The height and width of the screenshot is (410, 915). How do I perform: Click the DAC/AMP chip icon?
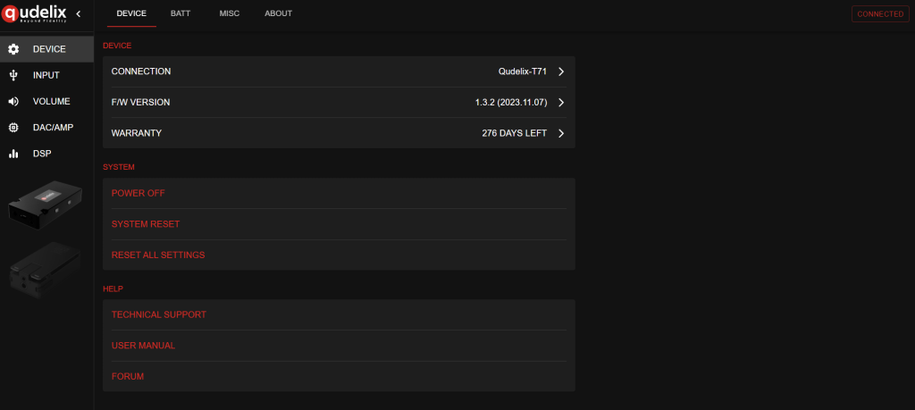point(13,127)
